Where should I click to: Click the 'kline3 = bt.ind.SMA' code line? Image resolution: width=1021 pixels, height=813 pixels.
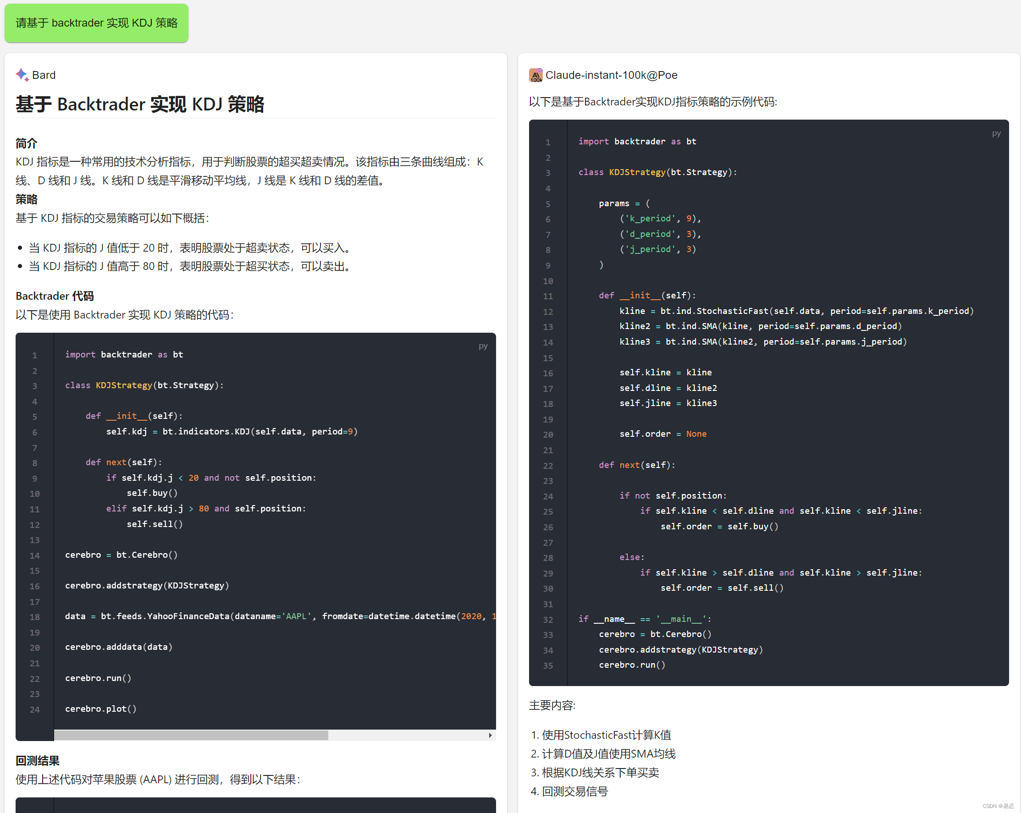763,342
